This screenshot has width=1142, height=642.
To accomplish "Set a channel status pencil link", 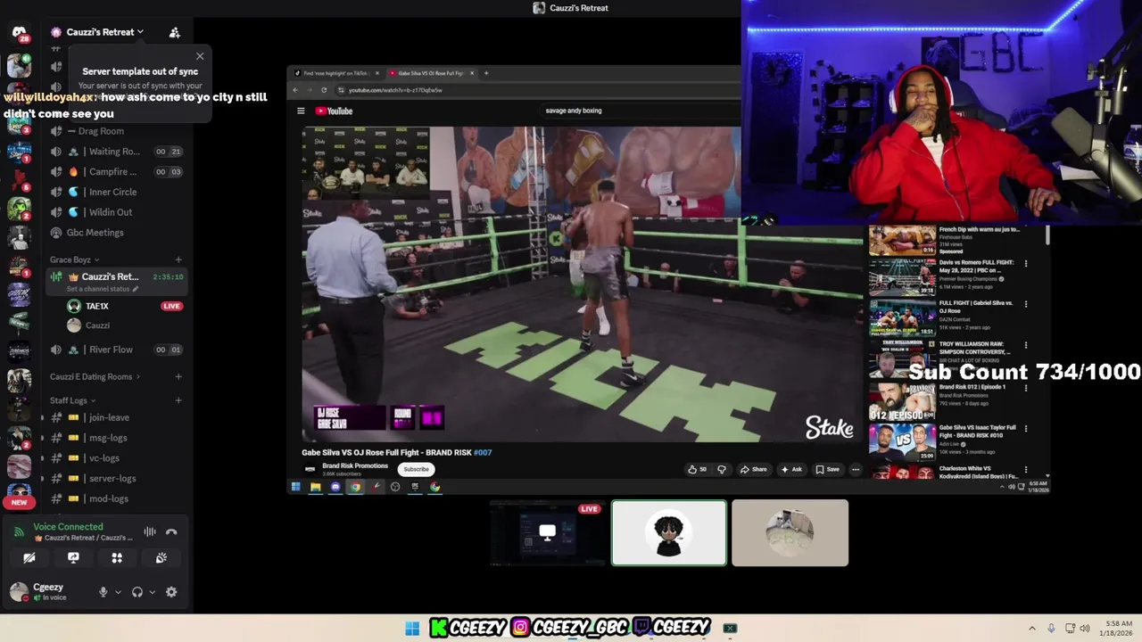I will pyautogui.click(x=103, y=289).
